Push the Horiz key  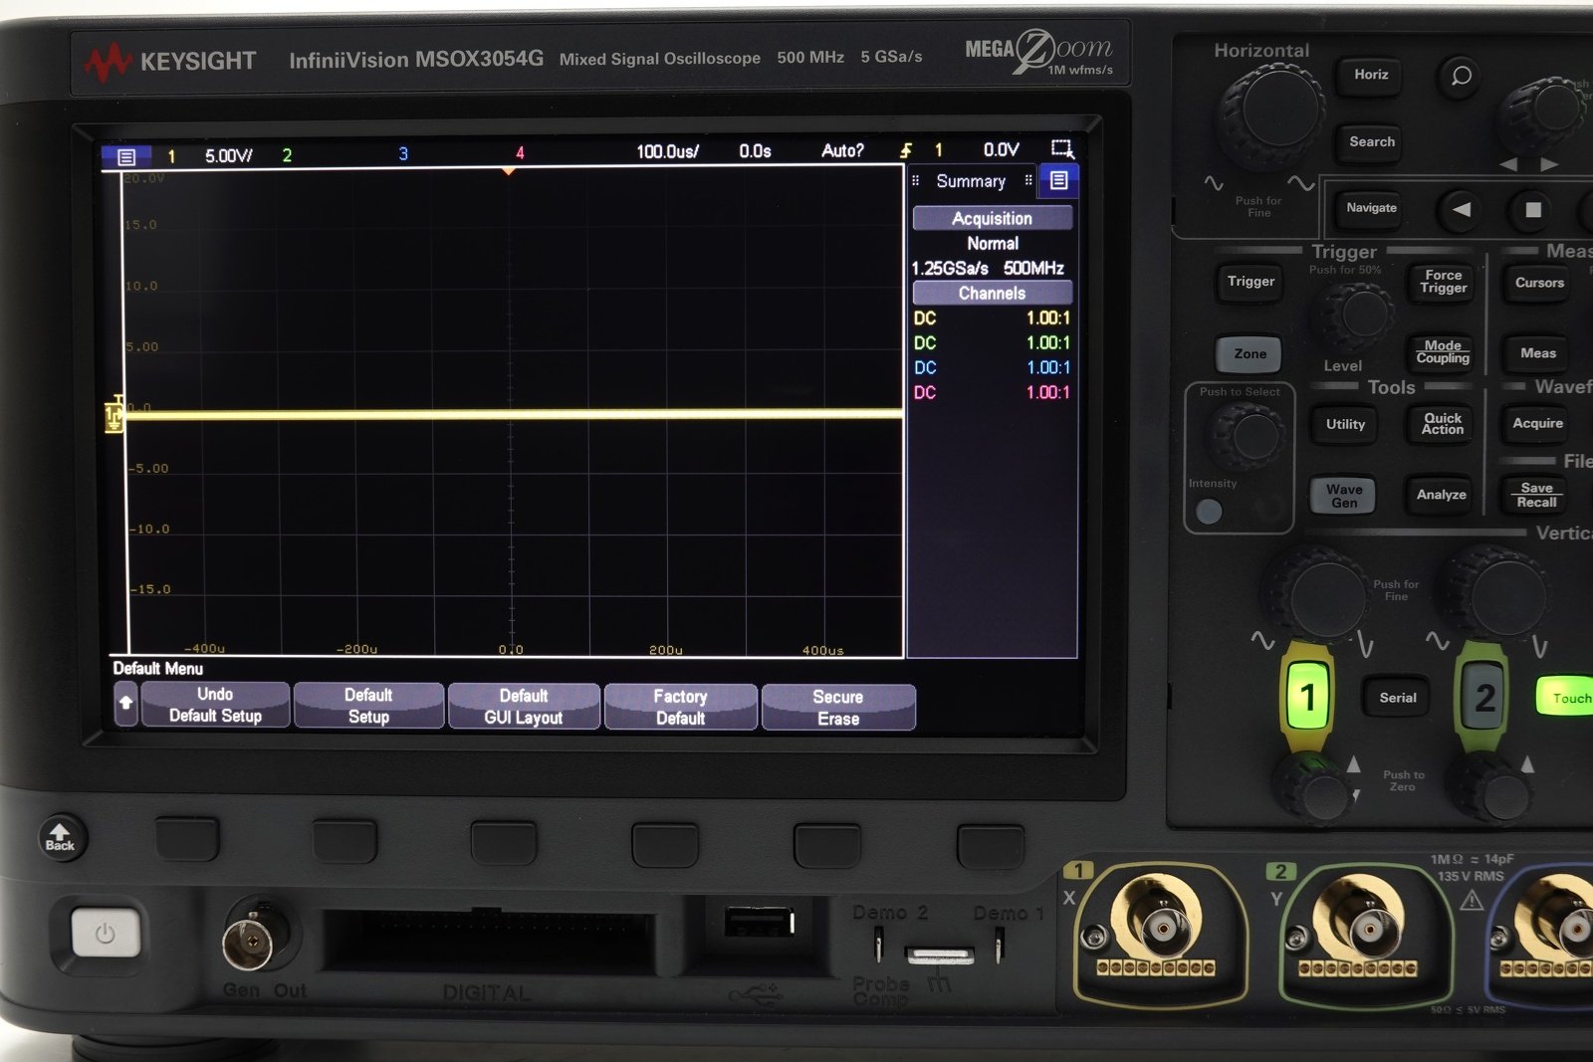coord(1371,75)
